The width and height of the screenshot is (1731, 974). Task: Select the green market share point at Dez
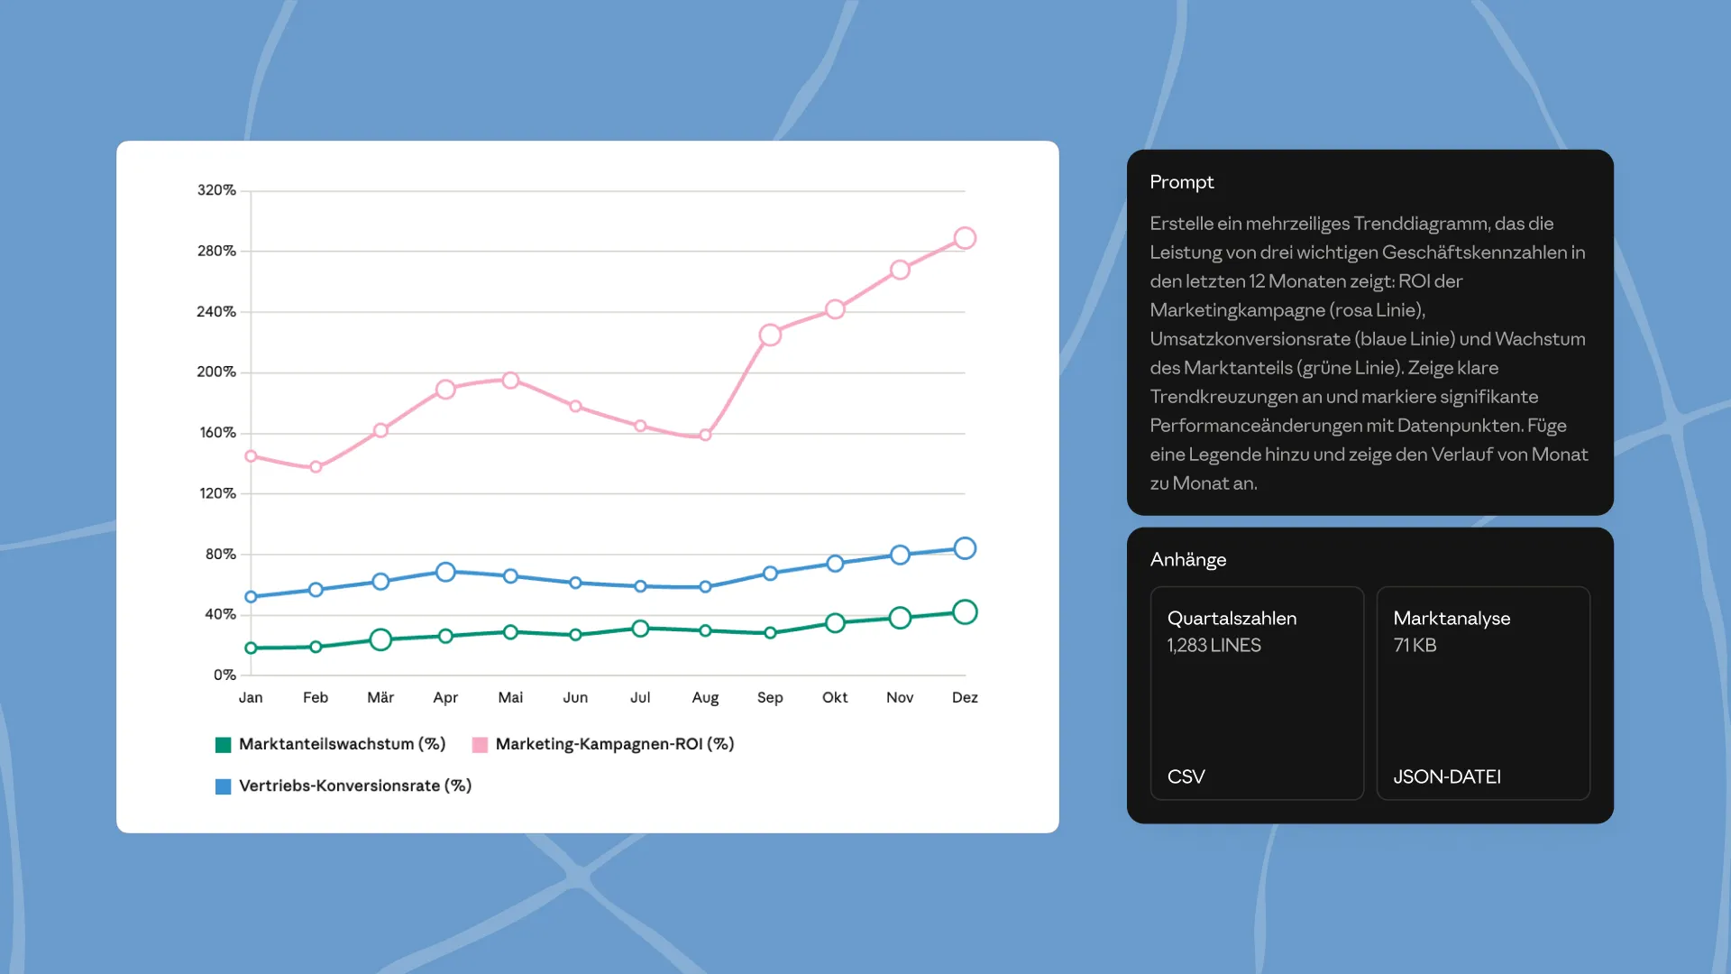click(965, 612)
